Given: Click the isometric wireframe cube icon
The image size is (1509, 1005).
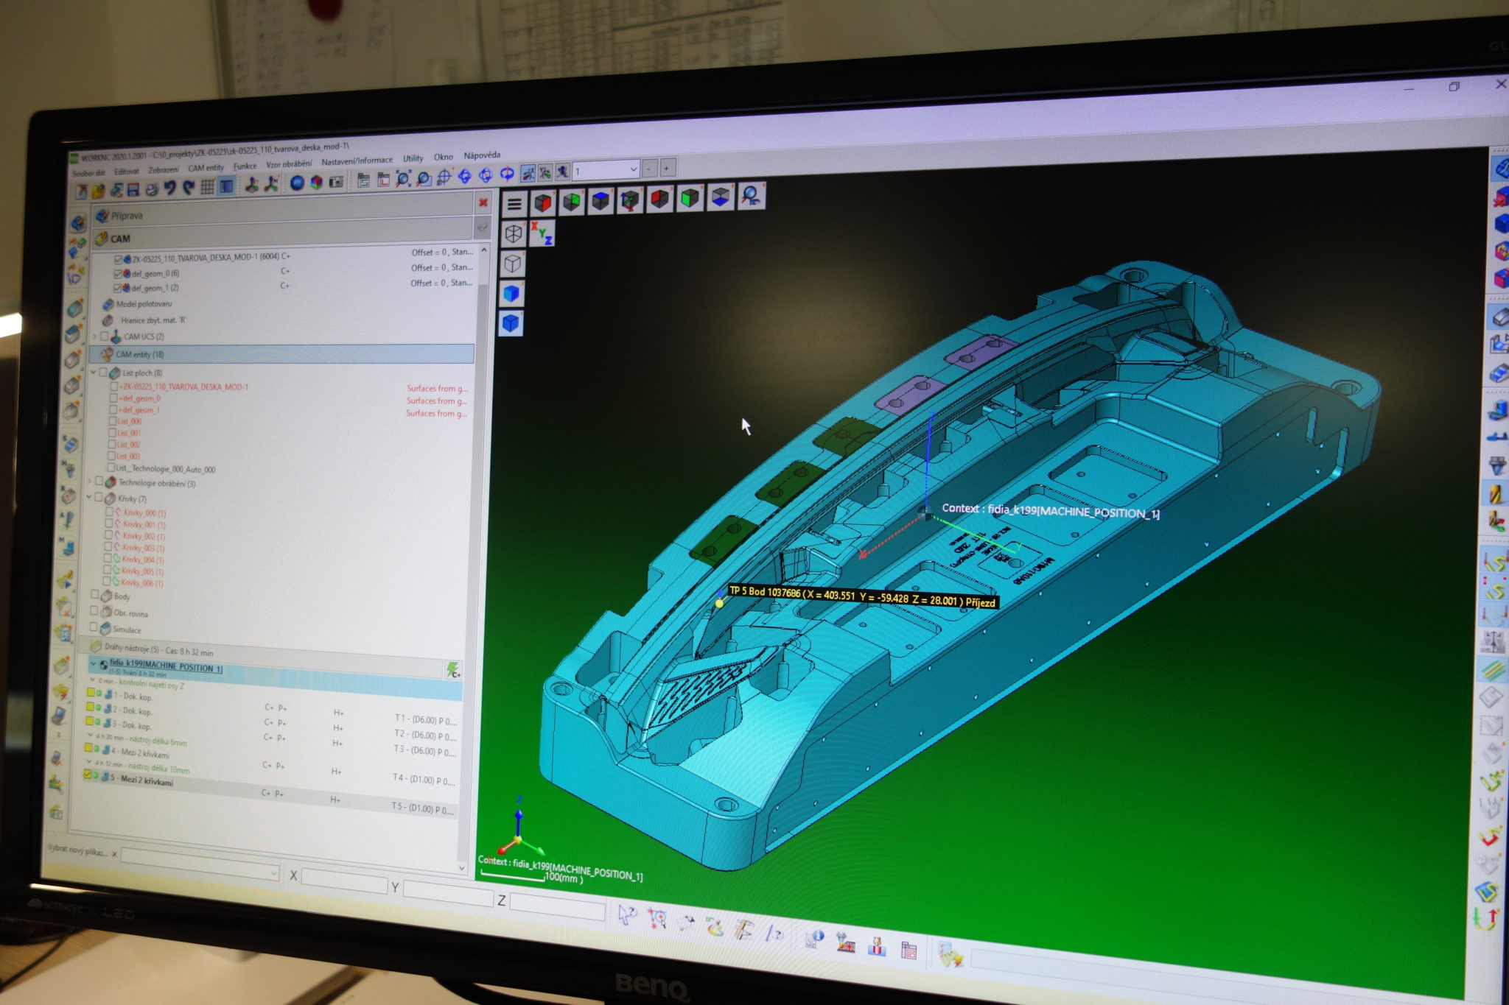Looking at the screenshot, I should pyautogui.click(x=514, y=234).
